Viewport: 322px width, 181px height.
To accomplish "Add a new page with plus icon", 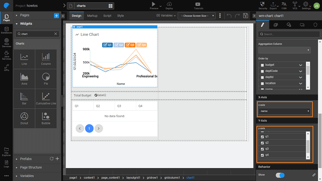I will pyautogui.click(x=56, y=15).
